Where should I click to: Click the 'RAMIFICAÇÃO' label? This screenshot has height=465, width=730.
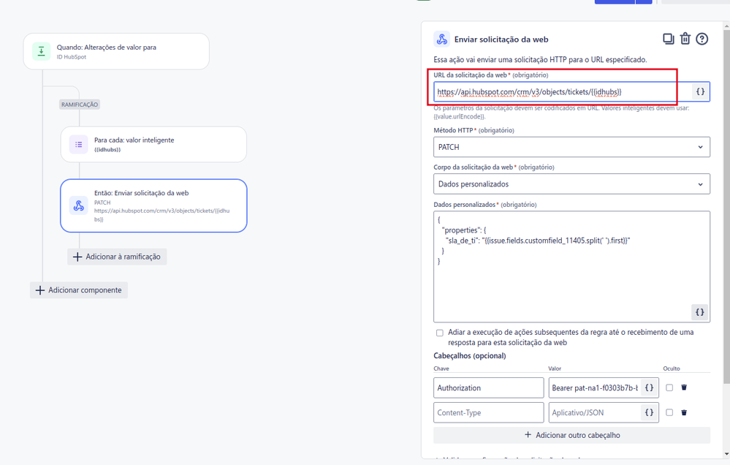(x=80, y=105)
